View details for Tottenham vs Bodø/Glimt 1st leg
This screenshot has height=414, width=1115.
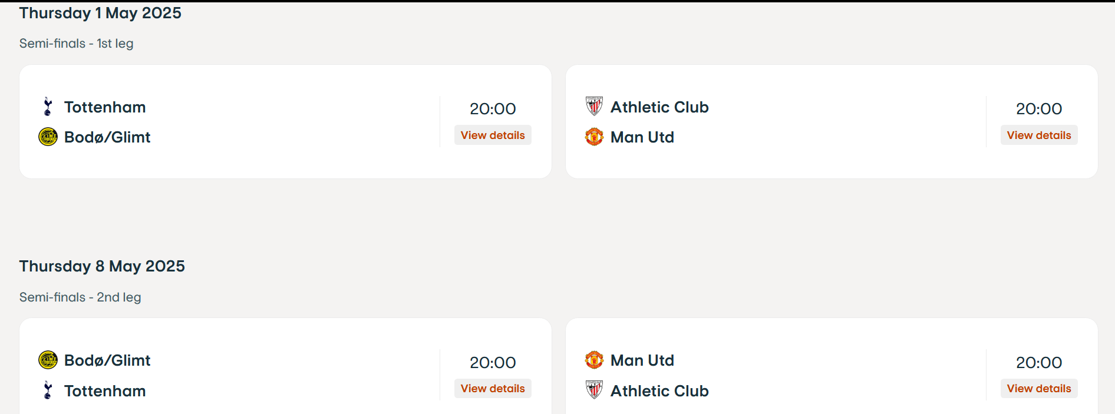click(x=493, y=135)
